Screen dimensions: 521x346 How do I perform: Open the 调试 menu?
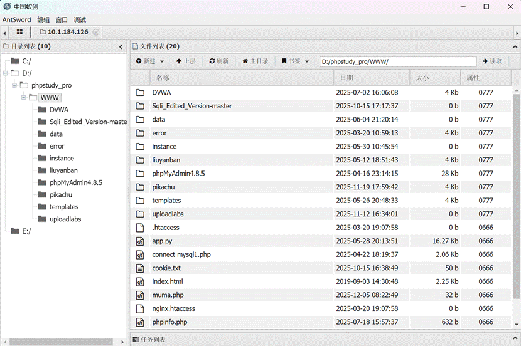[x=80, y=19]
